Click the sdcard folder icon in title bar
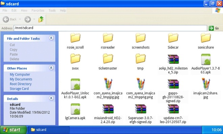The image size is (223, 134). tap(3, 3)
